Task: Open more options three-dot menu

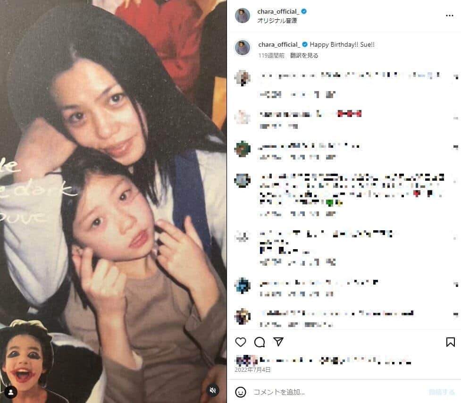Action: [449, 16]
